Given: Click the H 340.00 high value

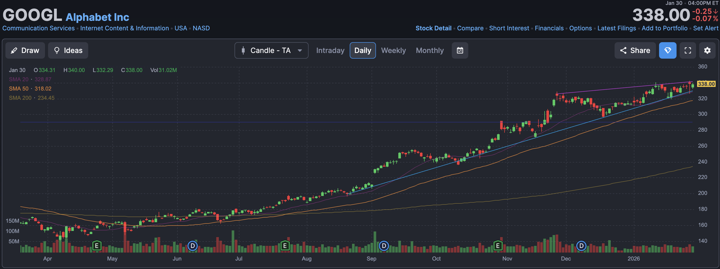Looking at the screenshot, I should pyautogui.click(x=74, y=70).
